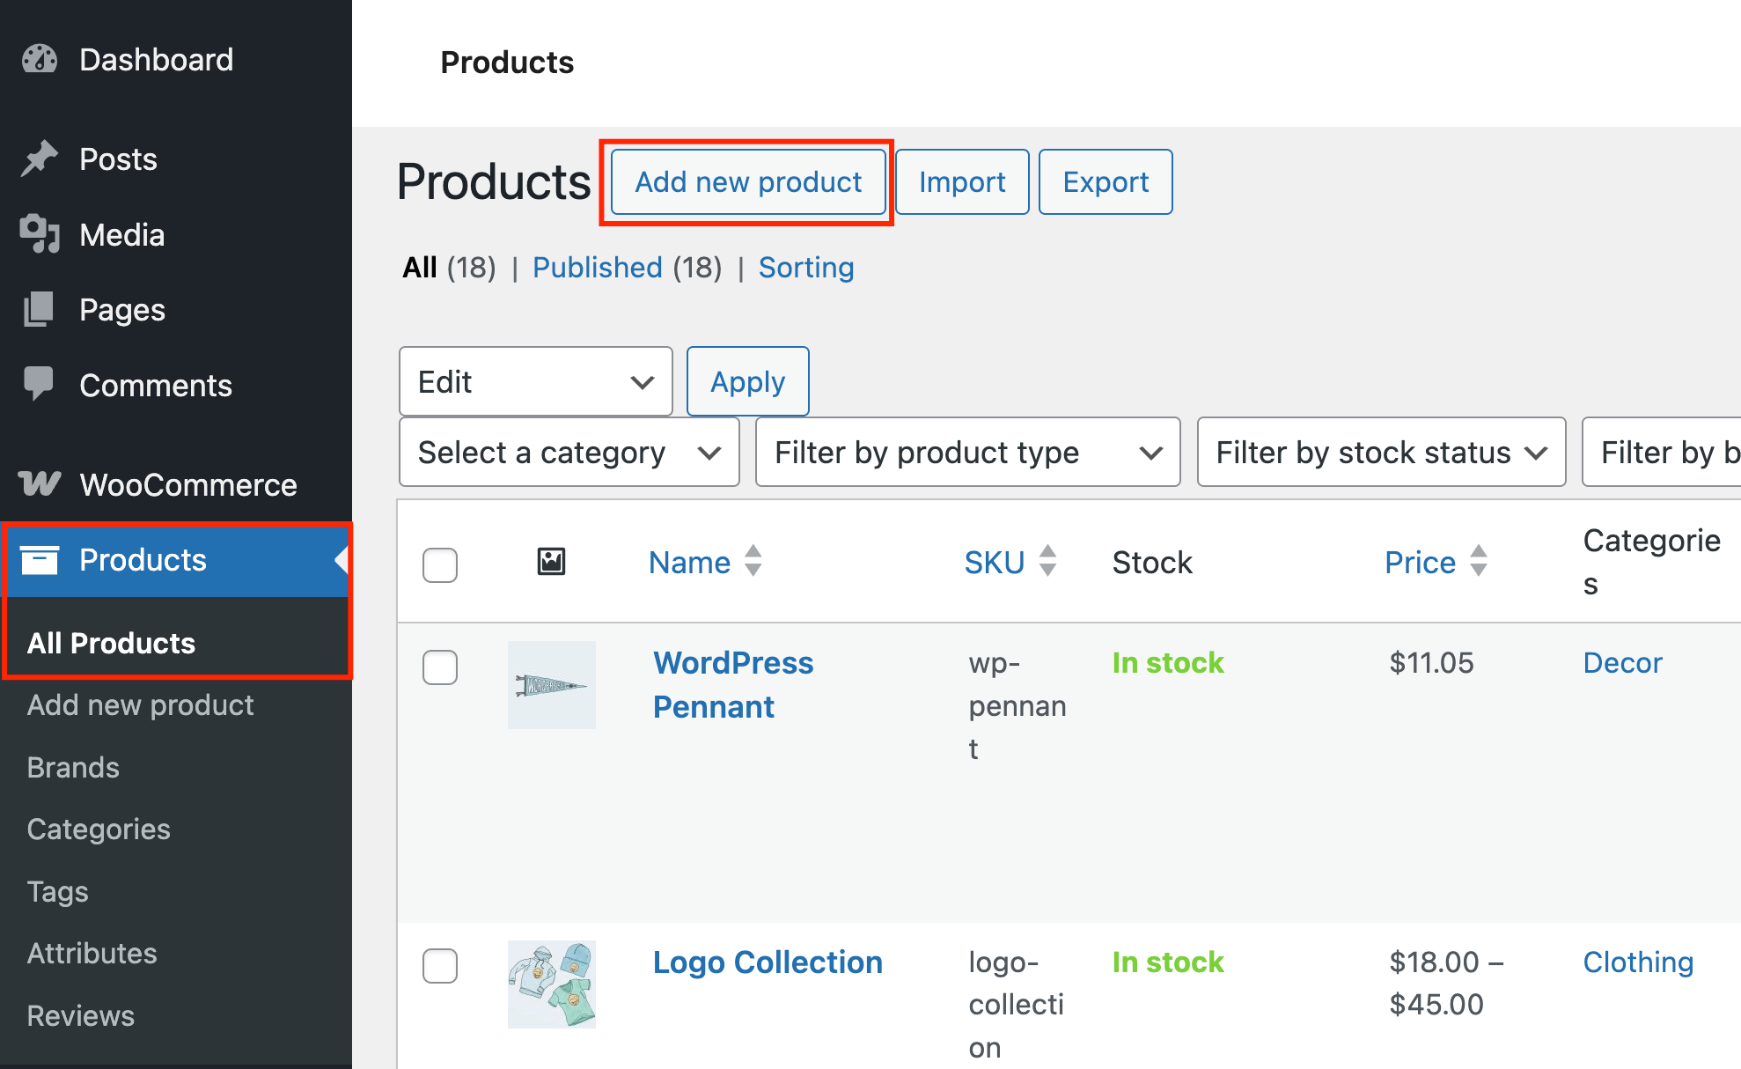Viewport: 1741px width, 1069px height.
Task: Open Dashboard in the sidebar menu
Action: click(x=157, y=60)
